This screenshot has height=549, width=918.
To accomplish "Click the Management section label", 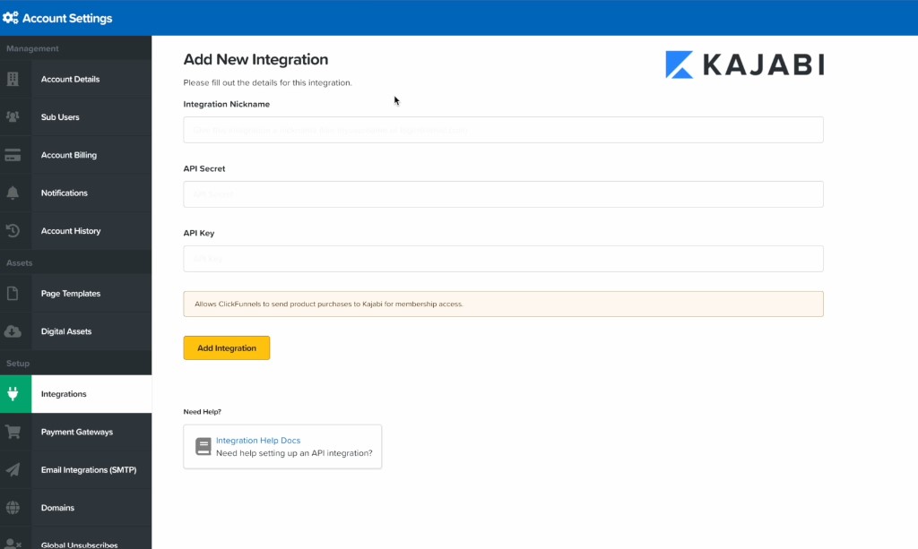I will [32, 48].
